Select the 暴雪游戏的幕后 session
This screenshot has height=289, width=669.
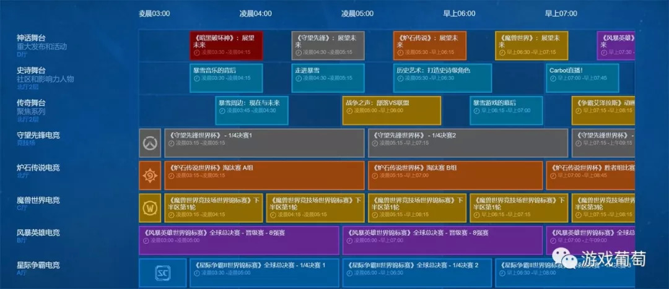click(x=507, y=110)
